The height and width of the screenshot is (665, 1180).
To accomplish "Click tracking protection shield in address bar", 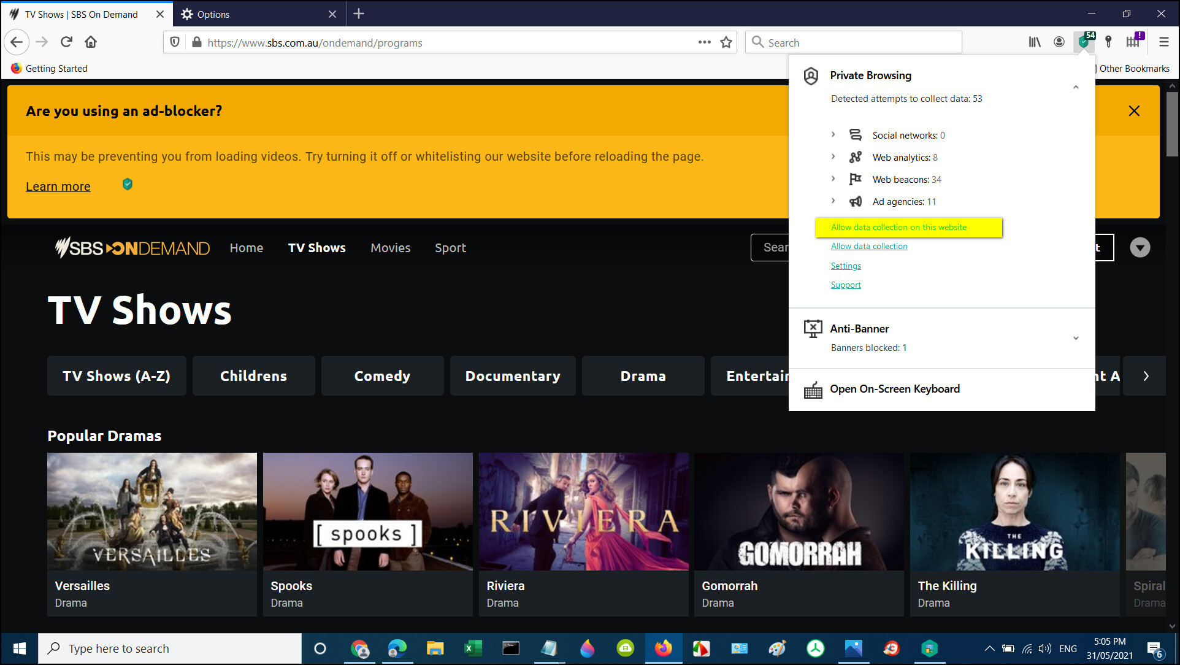I will [175, 42].
